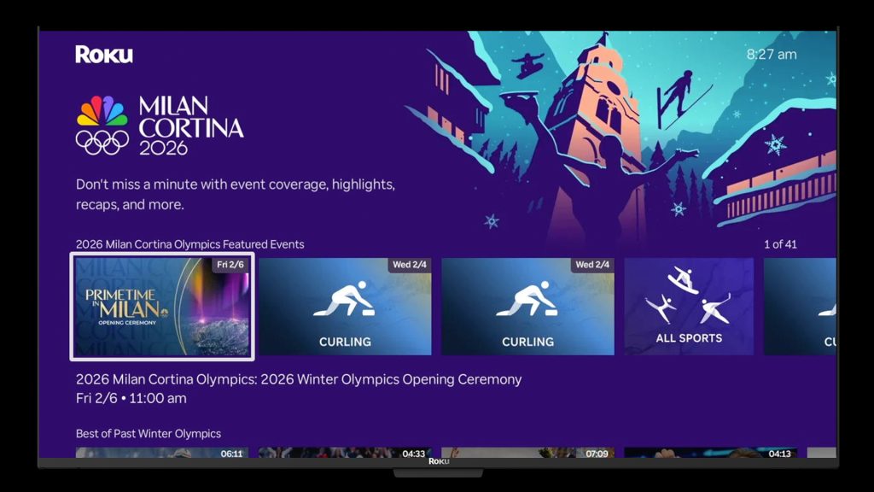Viewport: 874px width, 492px height.
Task: Click the Olympic rings emblem
Action: point(102,142)
